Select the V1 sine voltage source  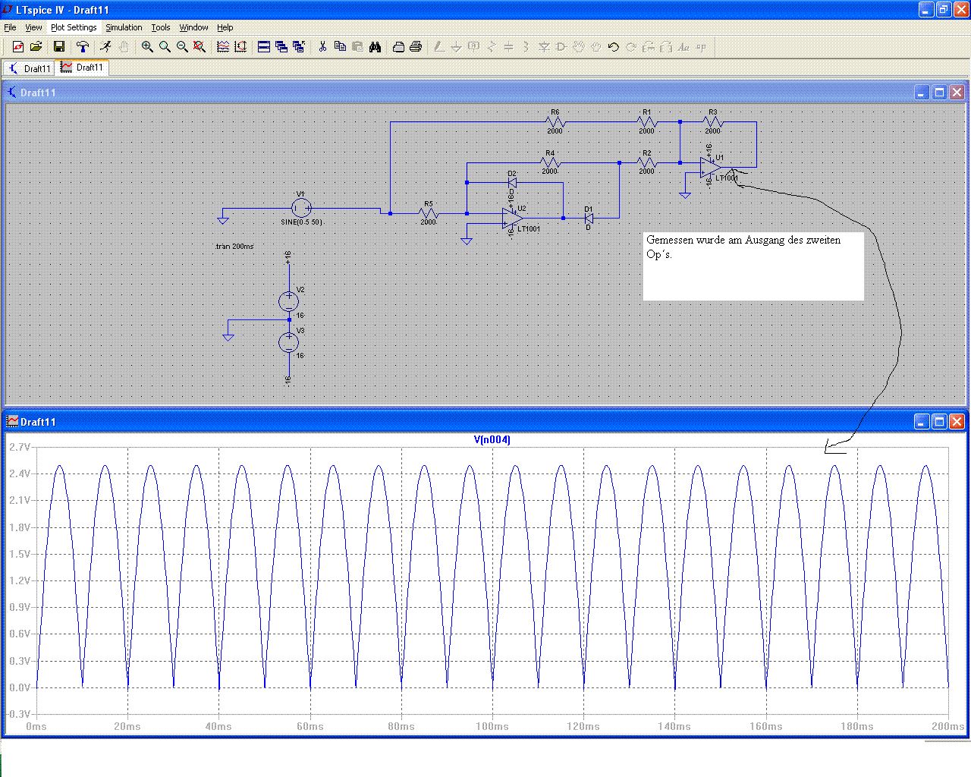pos(301,208)
